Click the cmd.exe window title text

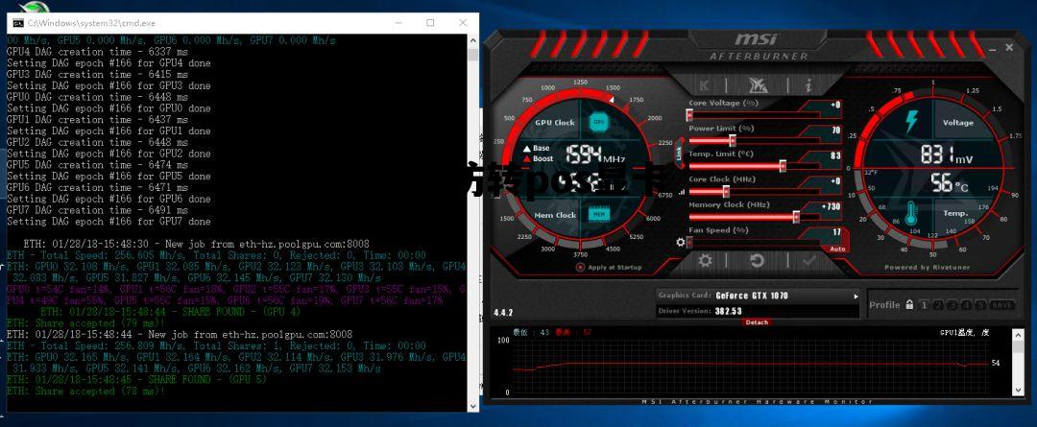(x=91, y=23)
